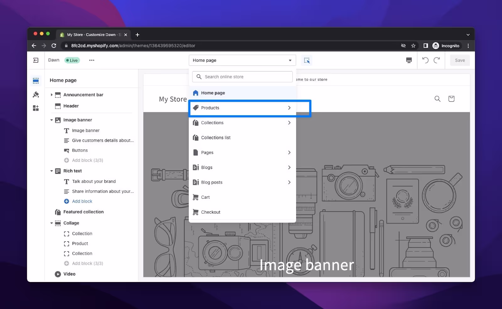Click the Image banner text in preview

[307, 265]
